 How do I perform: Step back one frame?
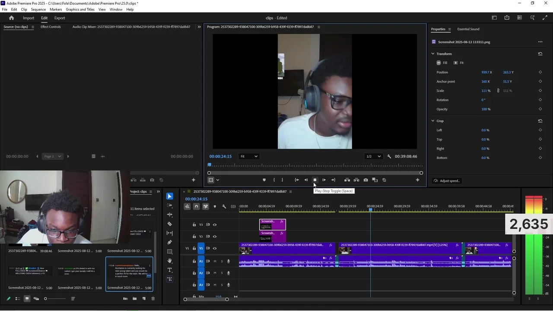coord(306,180)
